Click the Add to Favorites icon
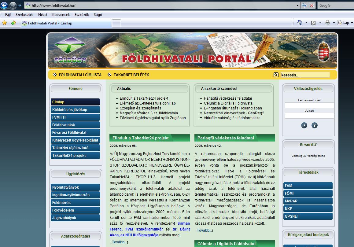 [x=13, y=23]
